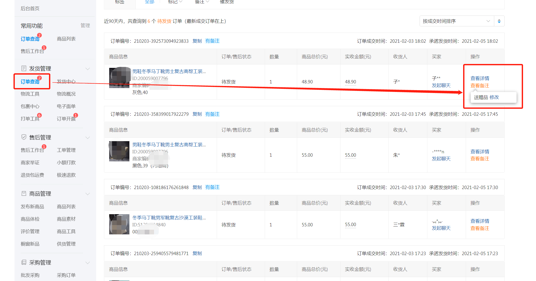Open 订单查询 under 发货管理
This screenshot has width=536, height=281.
tap(30, 82)
